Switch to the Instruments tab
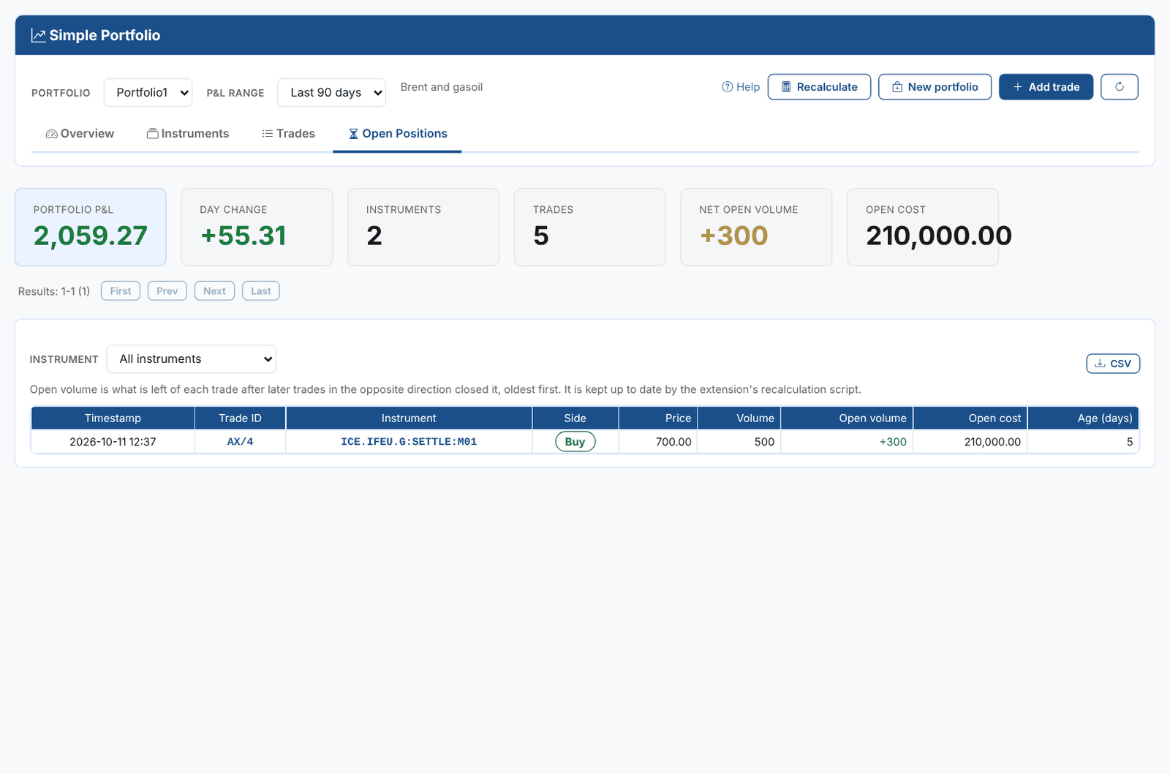The width and height of the screenshot is (1170, 774). pyautogui.click(x=188, y=134)
